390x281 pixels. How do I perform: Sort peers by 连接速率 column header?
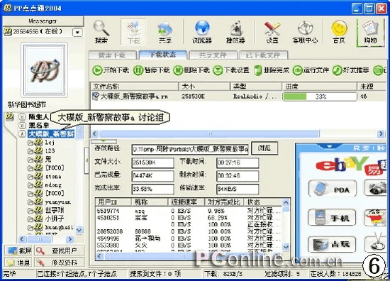tap(186, 202)
